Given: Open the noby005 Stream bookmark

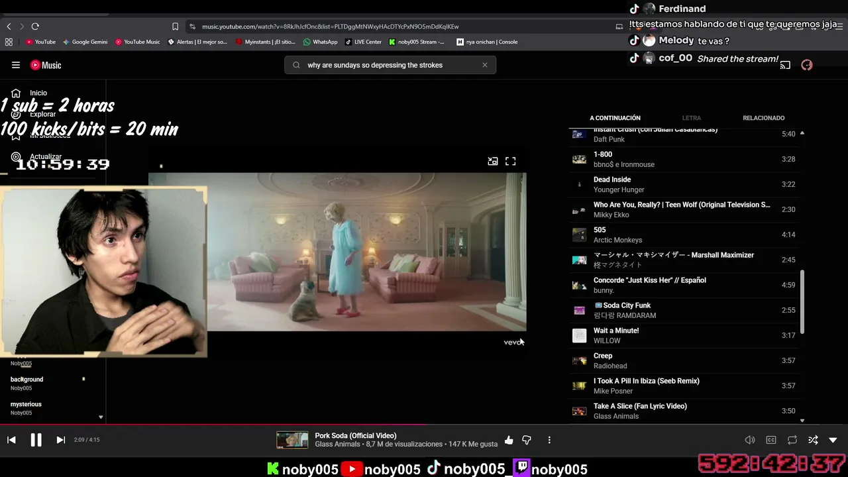Looking at the screenshot, I should (417, 42).
